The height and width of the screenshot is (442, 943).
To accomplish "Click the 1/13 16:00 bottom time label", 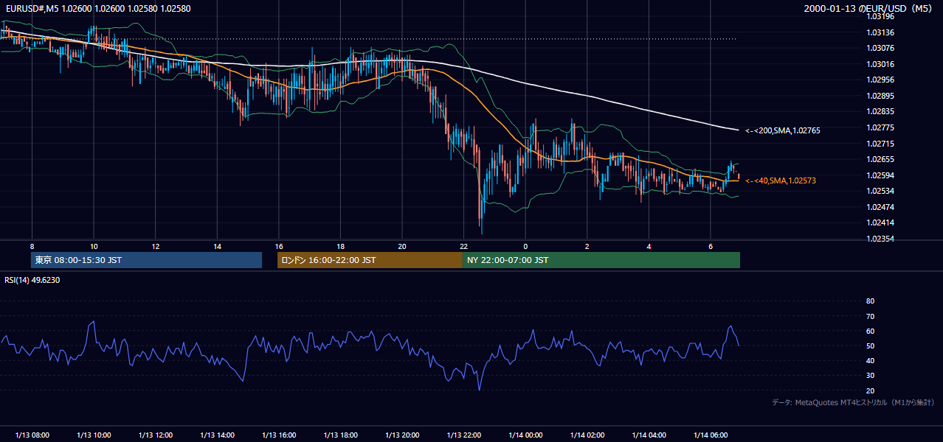I will [279, 435].
